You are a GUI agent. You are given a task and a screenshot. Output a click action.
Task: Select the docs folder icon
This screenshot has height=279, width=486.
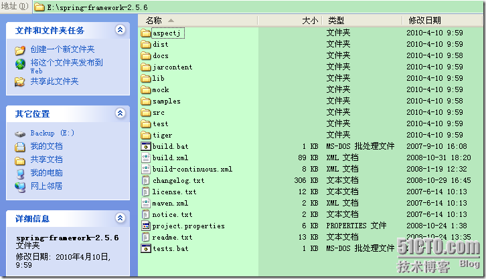(x=146, y=55)
